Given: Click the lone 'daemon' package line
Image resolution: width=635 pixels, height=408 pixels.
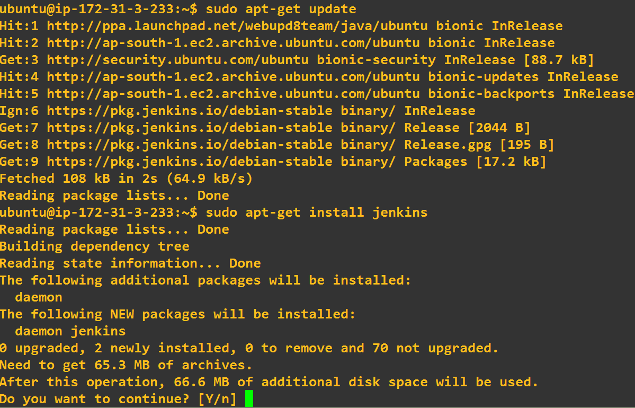Looking at the screenshot, I should click(39, 297).
